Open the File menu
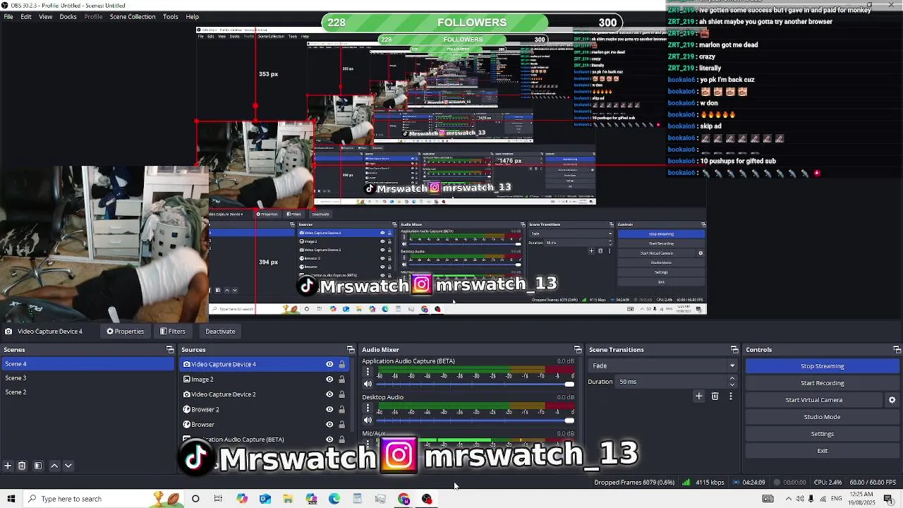This screenshot has width=903, height=508. coord(8,16)
